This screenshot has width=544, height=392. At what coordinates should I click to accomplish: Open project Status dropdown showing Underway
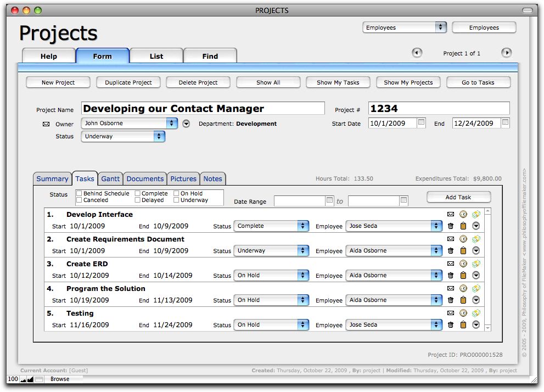click(x=123, y=136)
